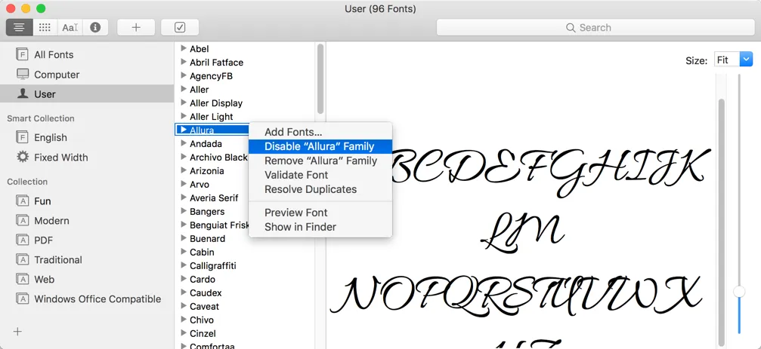Select the Archivo Black font row
The height and width of the screenshot is (349, 761).
(x=212, y=157)
